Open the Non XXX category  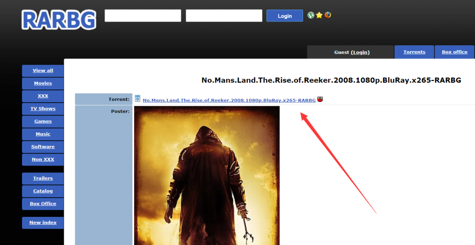pyautogui.click(x=43, y=159)
